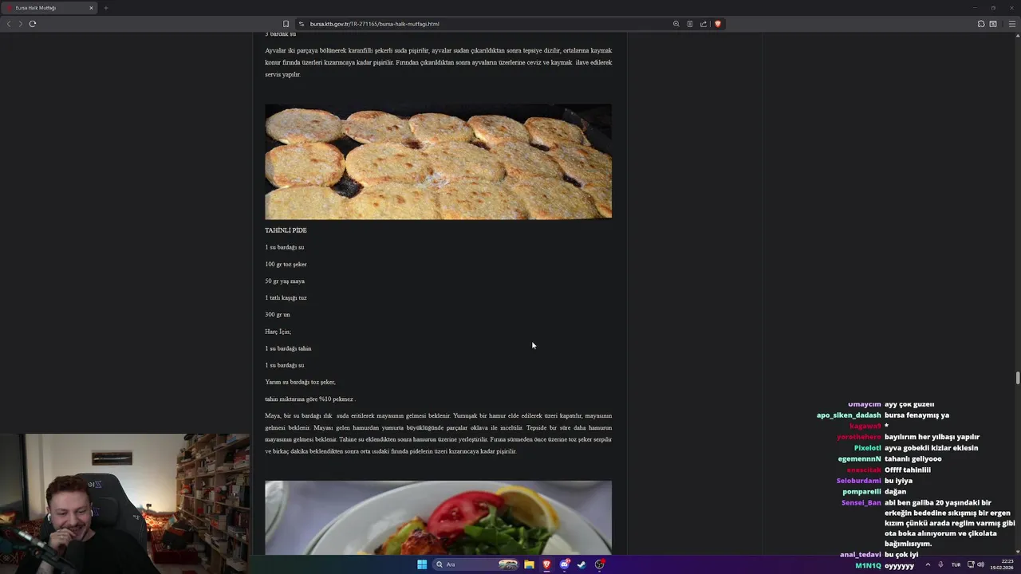Bookmark this page with the bookmark icon
The image size is (1021, 574).
[x=286, y=24]
